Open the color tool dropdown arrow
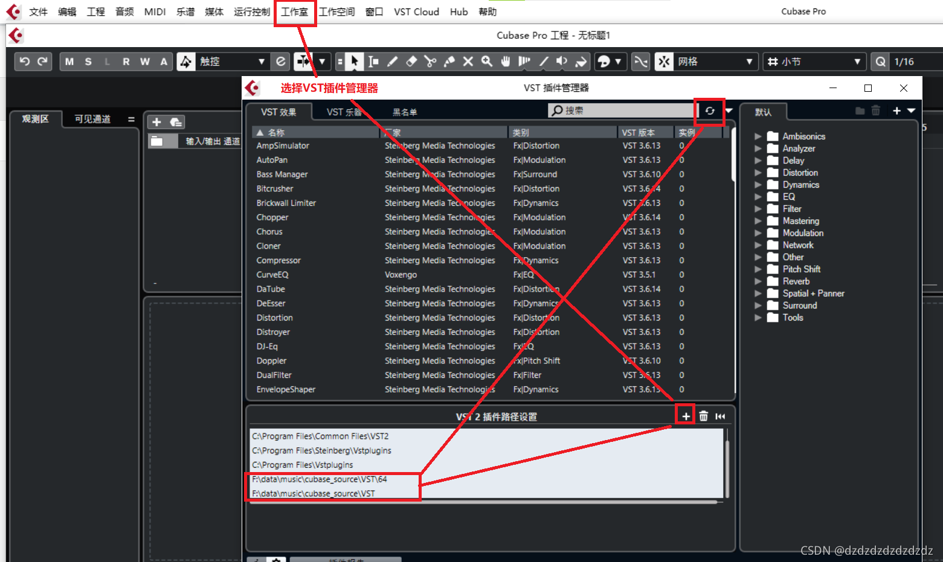943x562 pixels. 618,62
